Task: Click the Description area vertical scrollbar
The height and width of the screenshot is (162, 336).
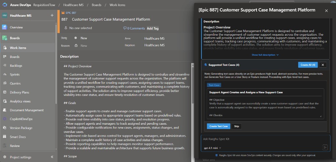Action: (192, 85)
